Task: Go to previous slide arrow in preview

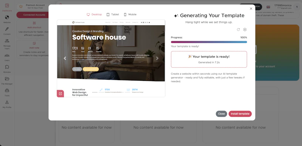Action: (65, 58)
